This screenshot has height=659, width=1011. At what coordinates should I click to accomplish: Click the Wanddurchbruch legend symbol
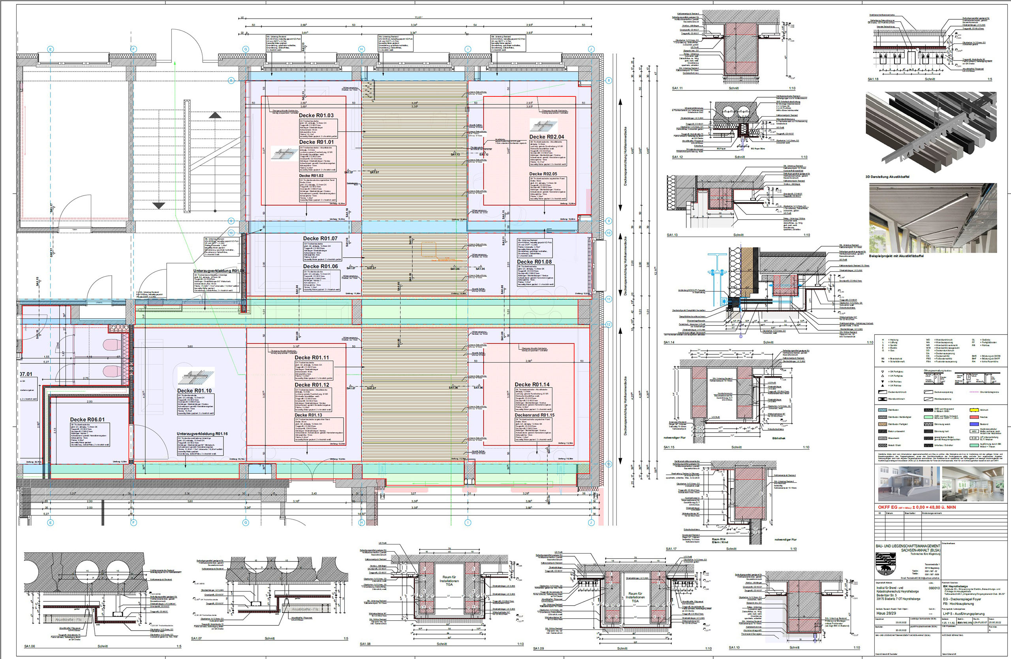pyautogui.click(x=883, y=399)
